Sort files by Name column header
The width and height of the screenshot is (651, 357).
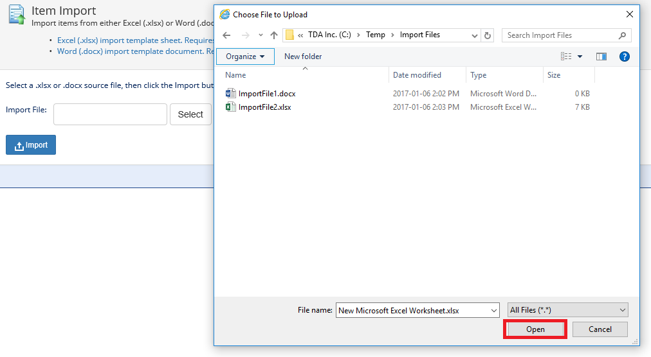(x=236, y=75)
